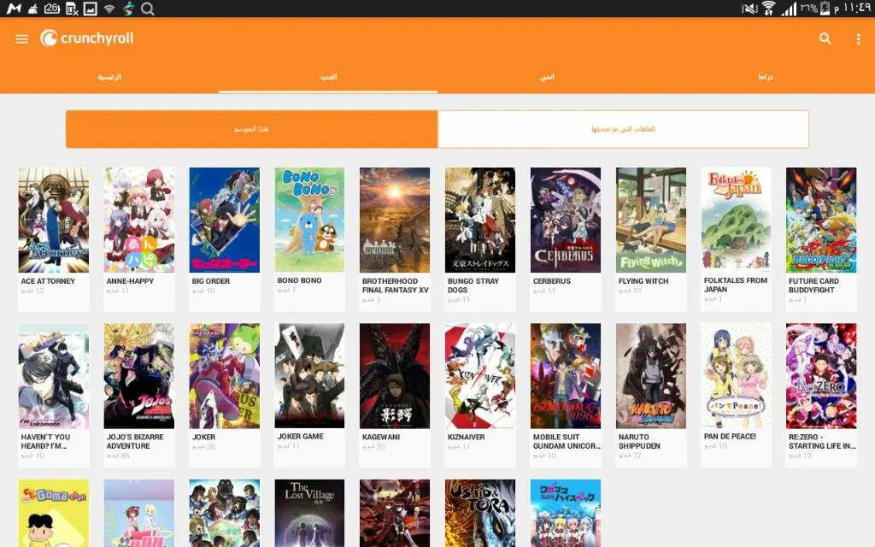Open the Cerberus poster
Image resolution: width=875 pixels, height=547 pixels.
point(566,220)
